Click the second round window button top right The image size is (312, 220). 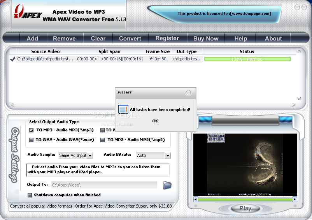point(304,7)
